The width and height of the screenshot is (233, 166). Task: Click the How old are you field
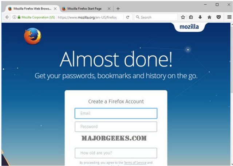point(116,153)
